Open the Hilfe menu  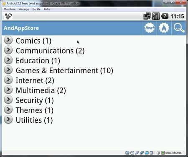click(47, 9)
